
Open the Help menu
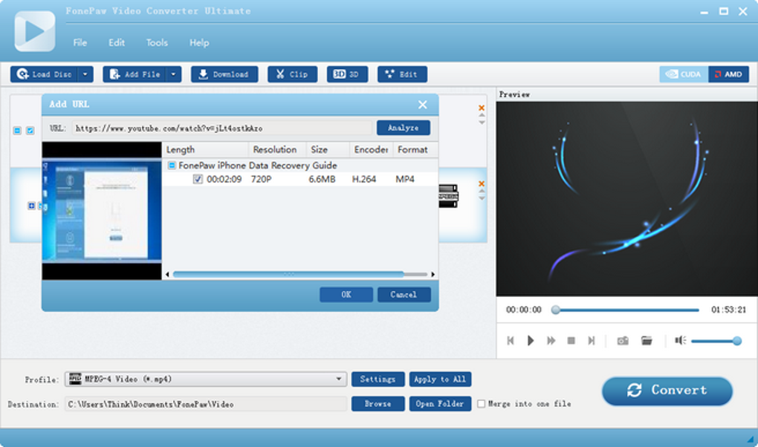(199, 42)
